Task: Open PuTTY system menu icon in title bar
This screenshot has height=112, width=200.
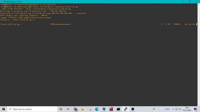Action: coord(1,2)
